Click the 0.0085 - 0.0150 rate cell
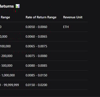Image resolution: width=100 pixels, height=97 pixels. [x=36, y=75]
